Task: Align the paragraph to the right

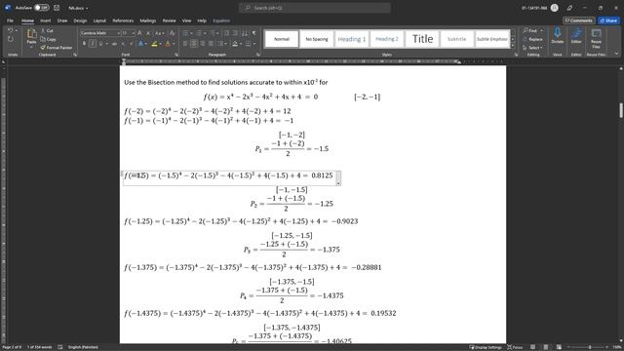Action: coord(202,44)
